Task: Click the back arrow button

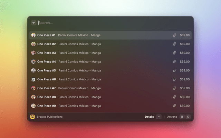Action: tap(34, 23)
